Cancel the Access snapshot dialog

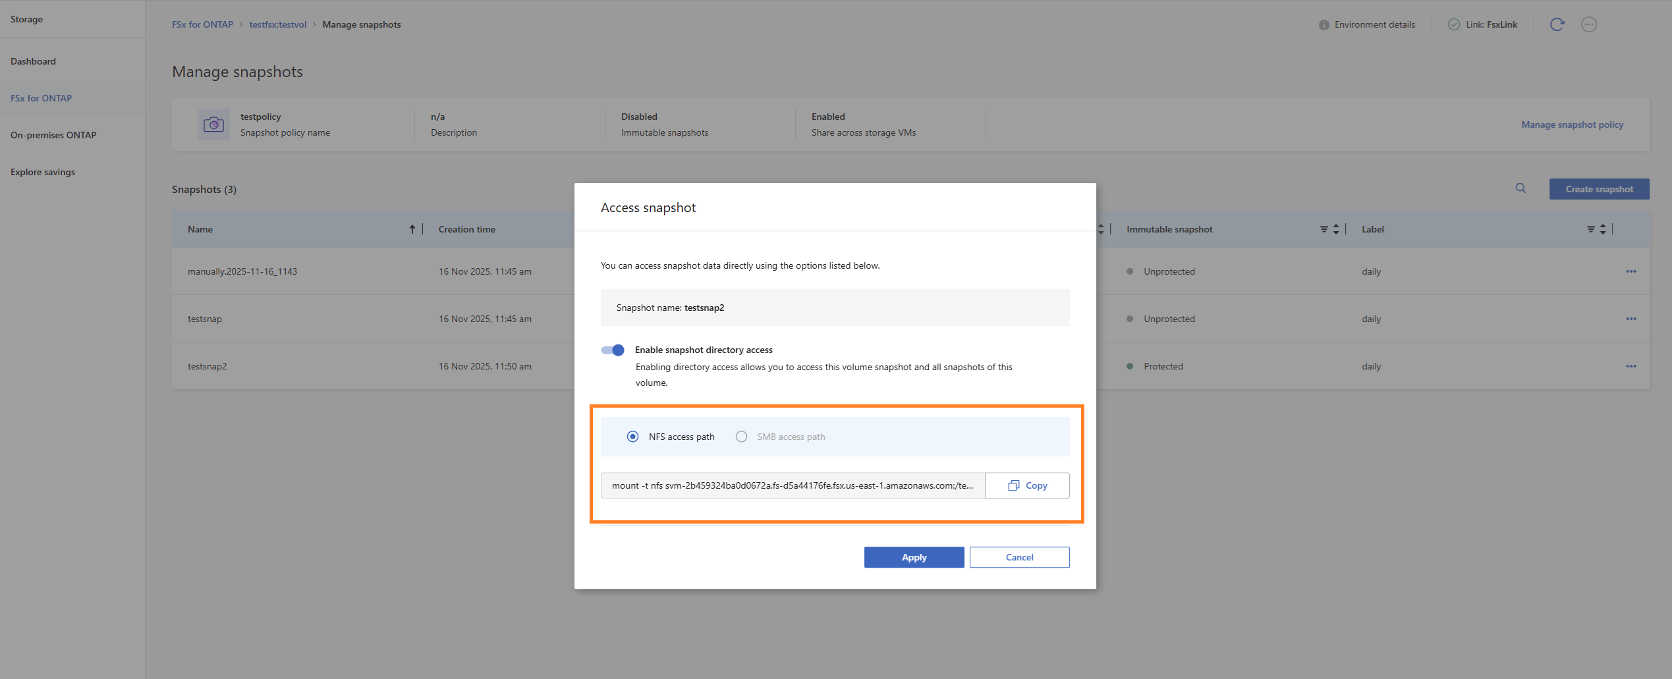(x=1019, y=557)
